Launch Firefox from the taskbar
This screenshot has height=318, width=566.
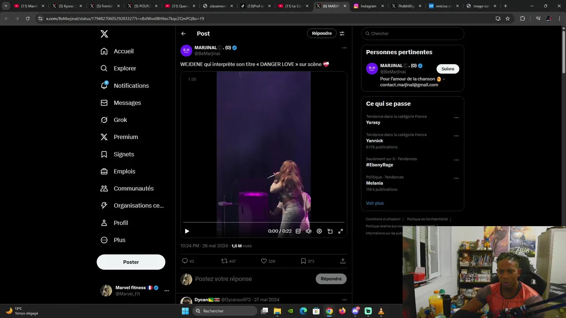click(342, 311)
